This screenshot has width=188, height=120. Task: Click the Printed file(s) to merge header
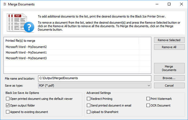pyautogui.click(x=71, y=41)
